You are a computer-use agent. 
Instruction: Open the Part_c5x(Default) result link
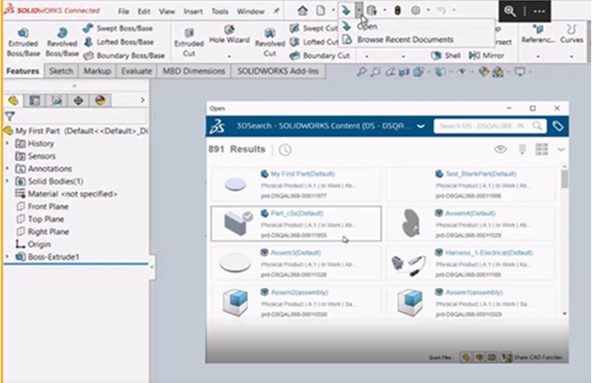click(296, 214)
